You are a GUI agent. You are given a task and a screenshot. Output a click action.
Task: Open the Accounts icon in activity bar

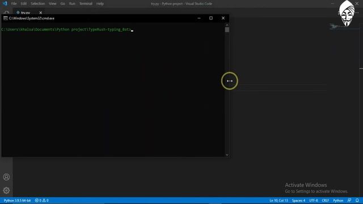6,177
